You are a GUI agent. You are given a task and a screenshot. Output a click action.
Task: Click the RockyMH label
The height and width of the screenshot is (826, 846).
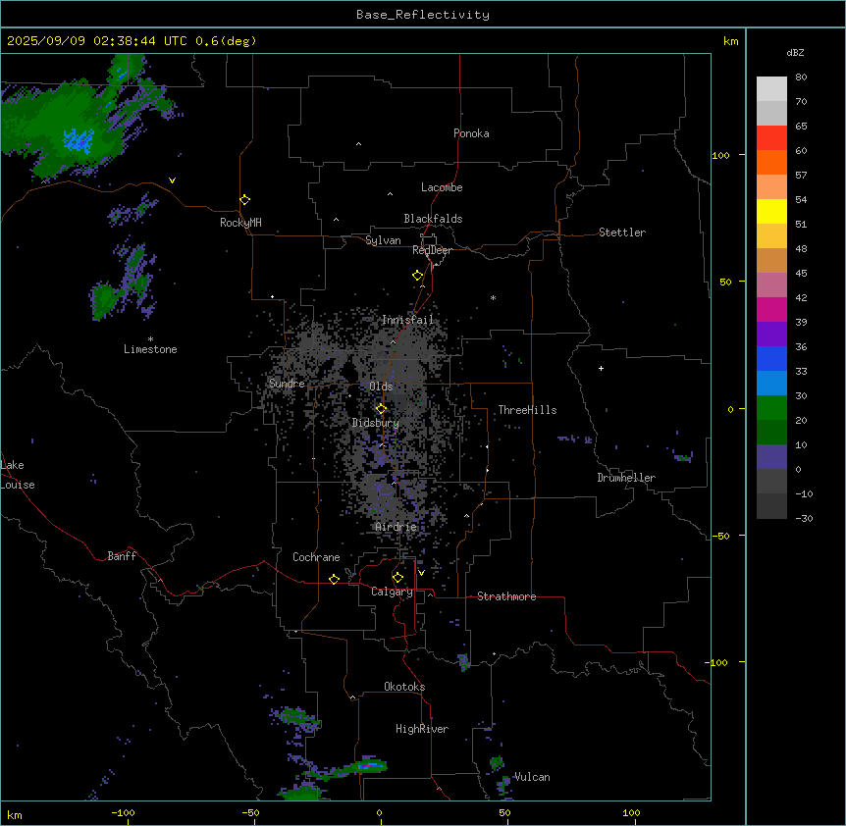click(240, 223)
